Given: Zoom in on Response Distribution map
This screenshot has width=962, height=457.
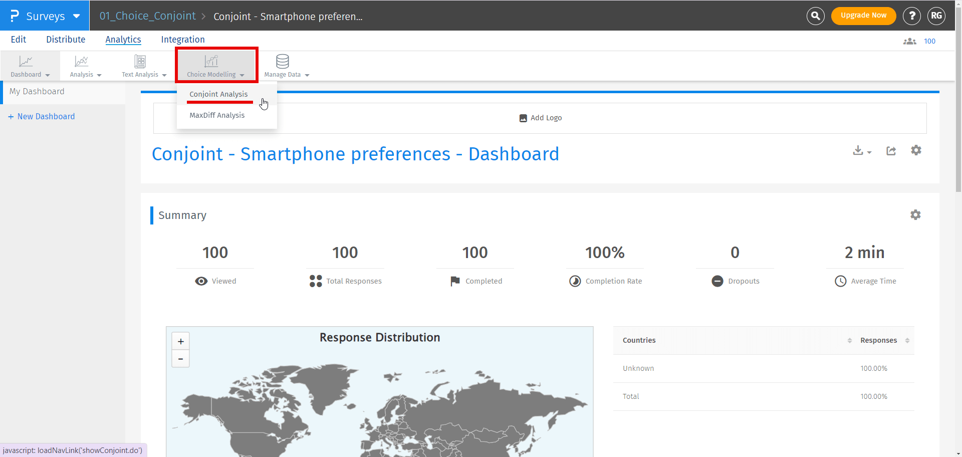Looking at the screenshot, I should click(x=180, y=341).
